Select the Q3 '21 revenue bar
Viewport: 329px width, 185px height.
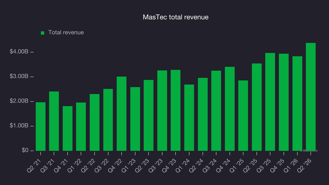click(x=54, y=121)
